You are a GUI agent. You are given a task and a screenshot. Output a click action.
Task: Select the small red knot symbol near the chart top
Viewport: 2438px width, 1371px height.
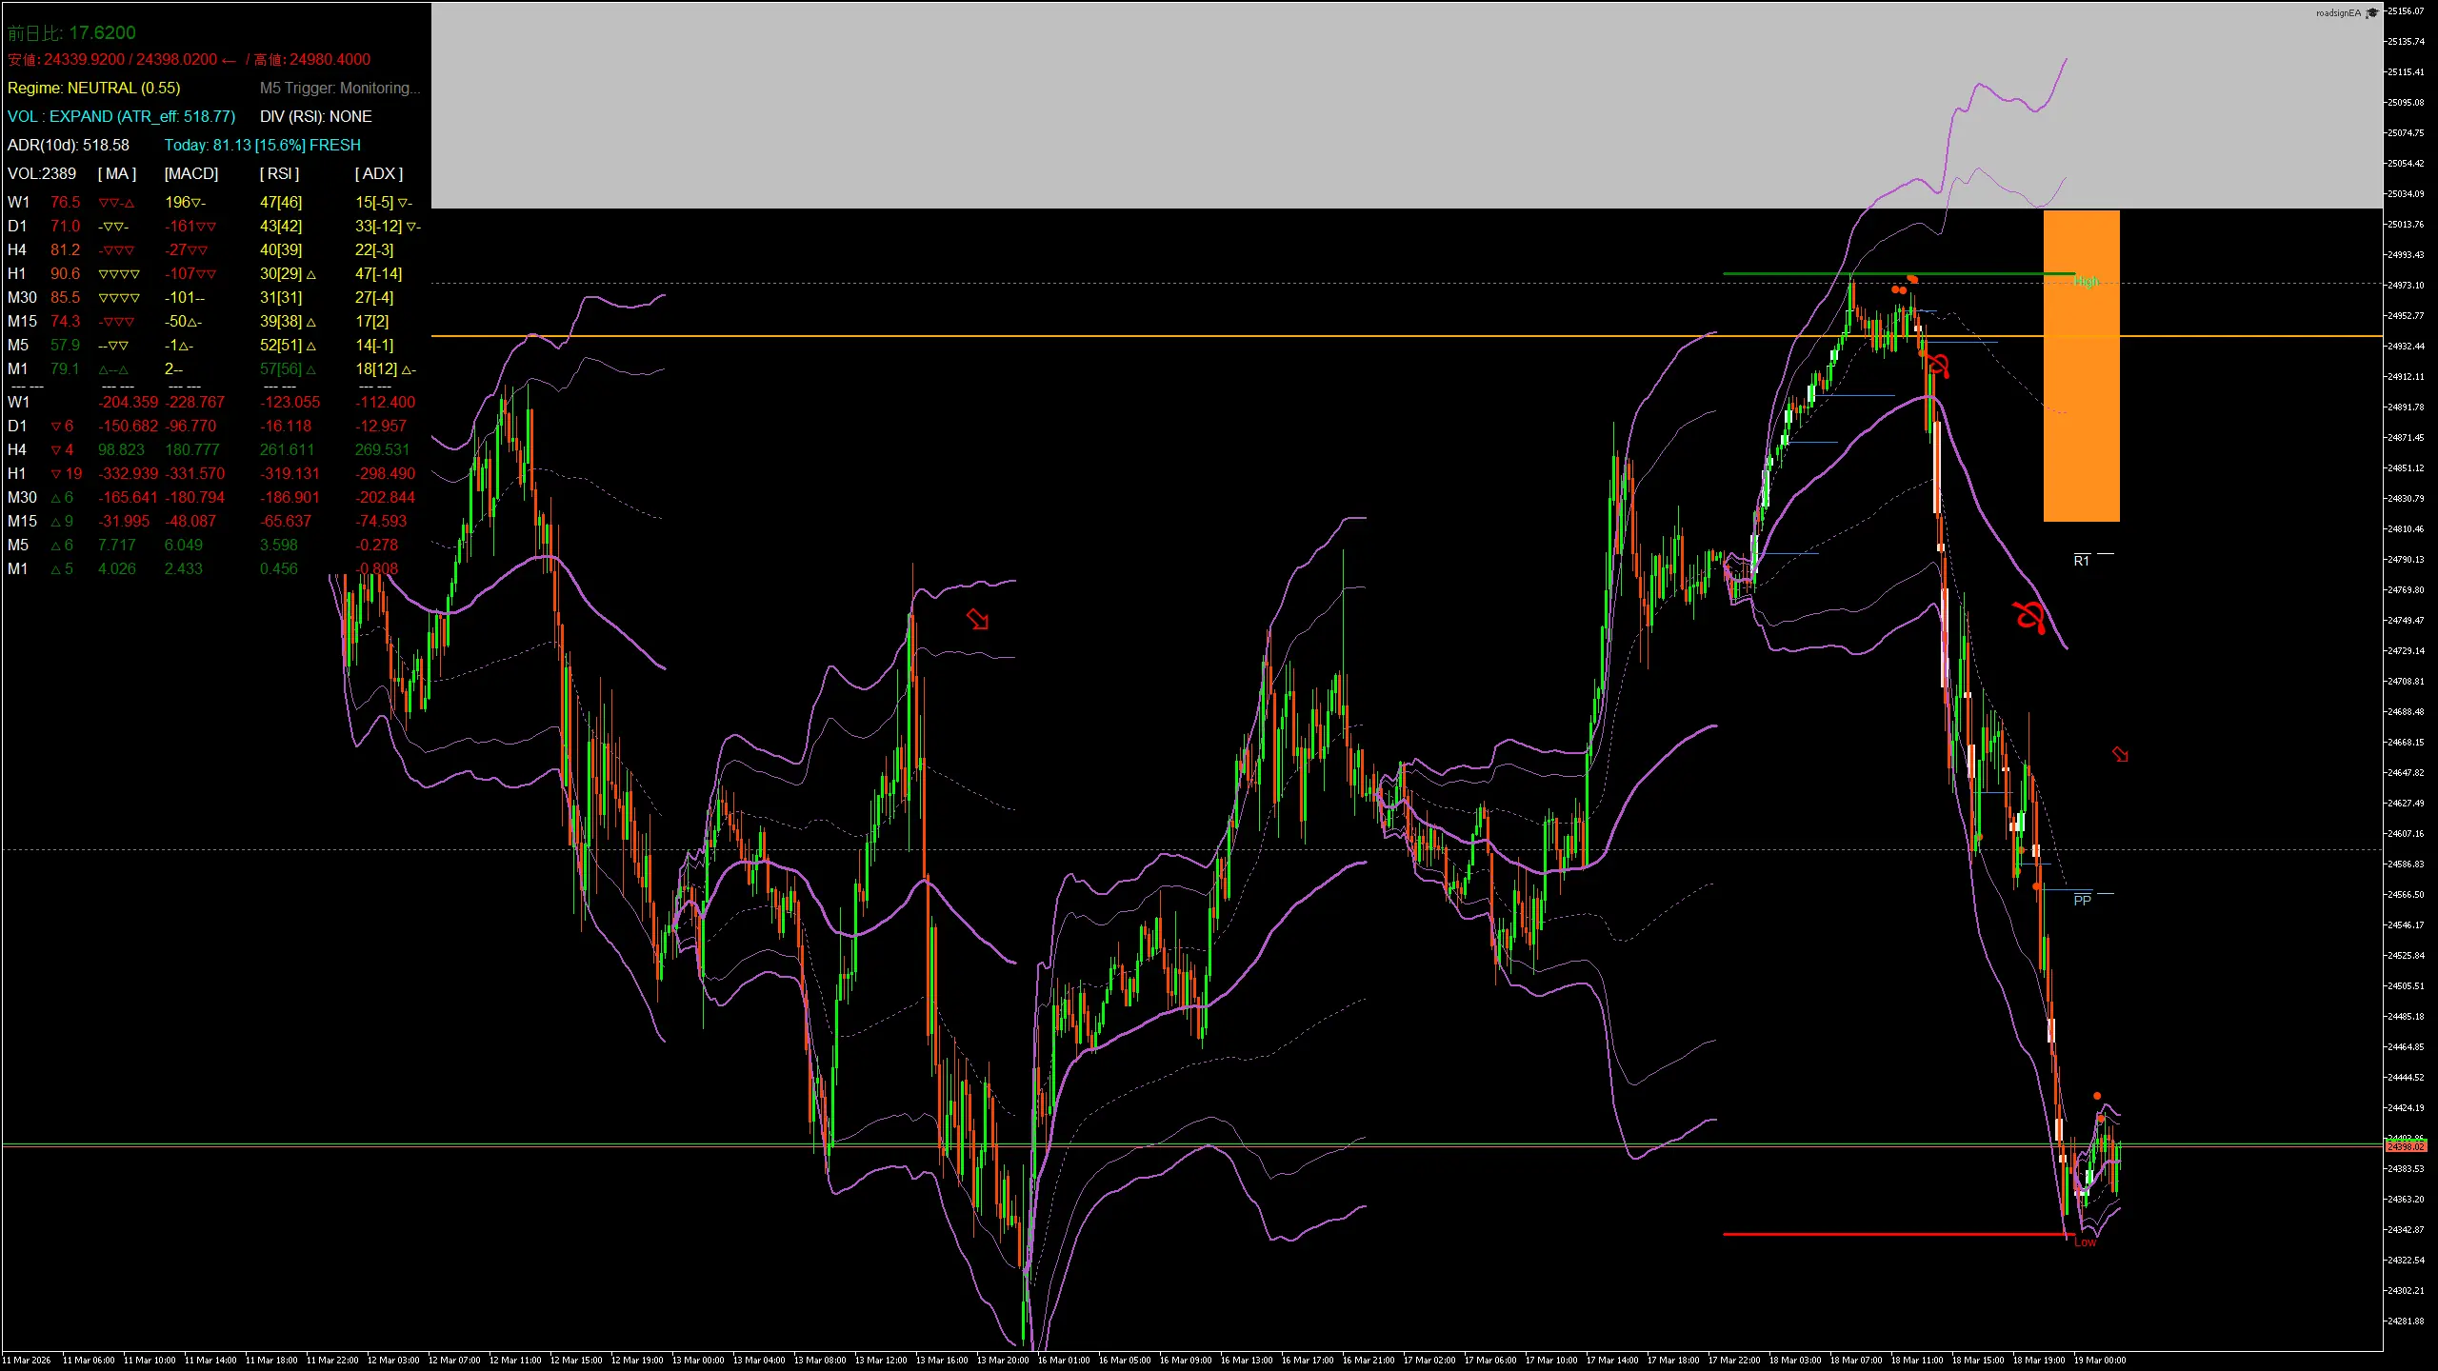click(x=1937, y=365)
